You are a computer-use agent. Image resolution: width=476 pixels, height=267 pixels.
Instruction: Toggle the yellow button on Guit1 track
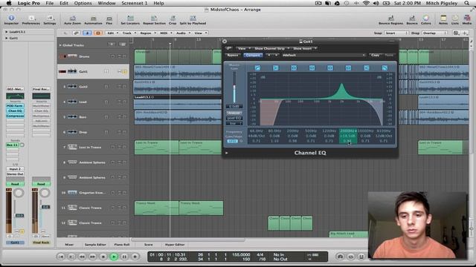click(x=125, y=72)
